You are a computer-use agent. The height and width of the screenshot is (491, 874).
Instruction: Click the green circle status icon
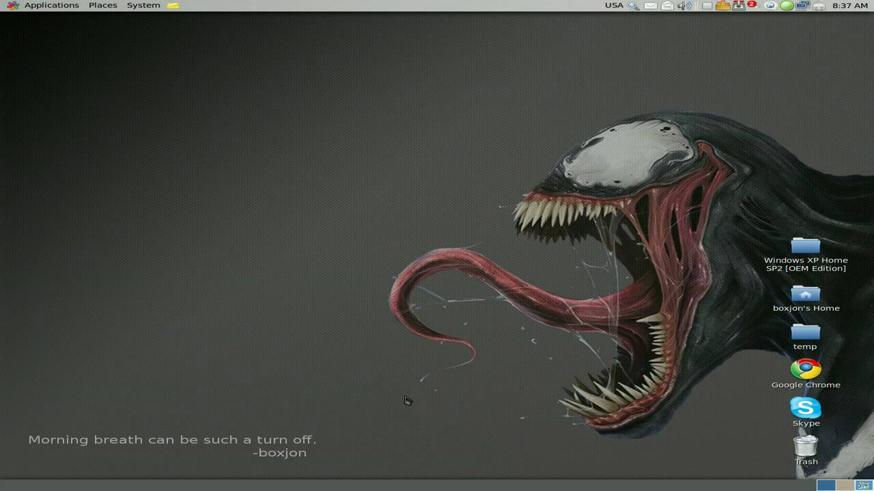[x=787, y=5]
